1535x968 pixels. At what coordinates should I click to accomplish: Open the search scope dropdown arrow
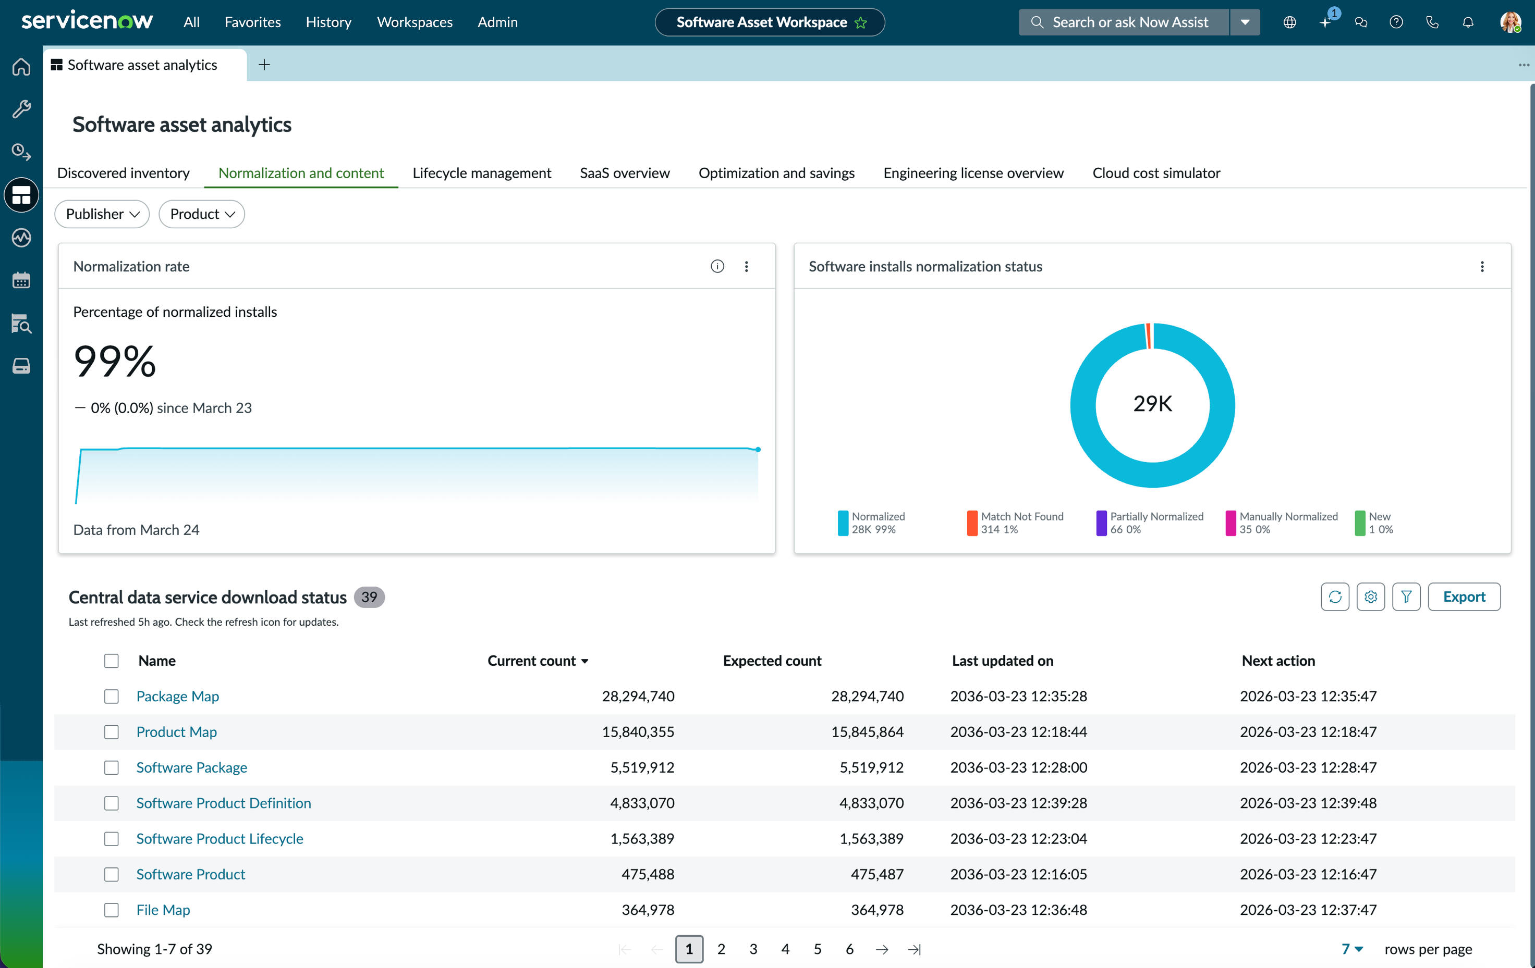click(x=1244, y=22)
